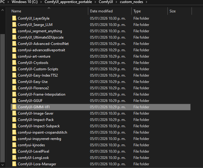The image size is (203, 168).
Task: Select the comfyui-kjnodes folder name
Action: (x=31, y=145)
